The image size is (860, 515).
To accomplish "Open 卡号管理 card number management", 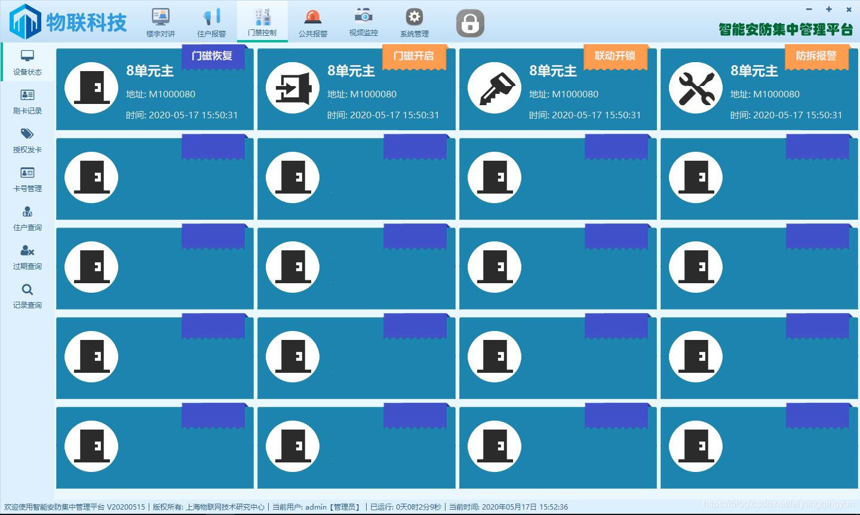I will 27,179.
